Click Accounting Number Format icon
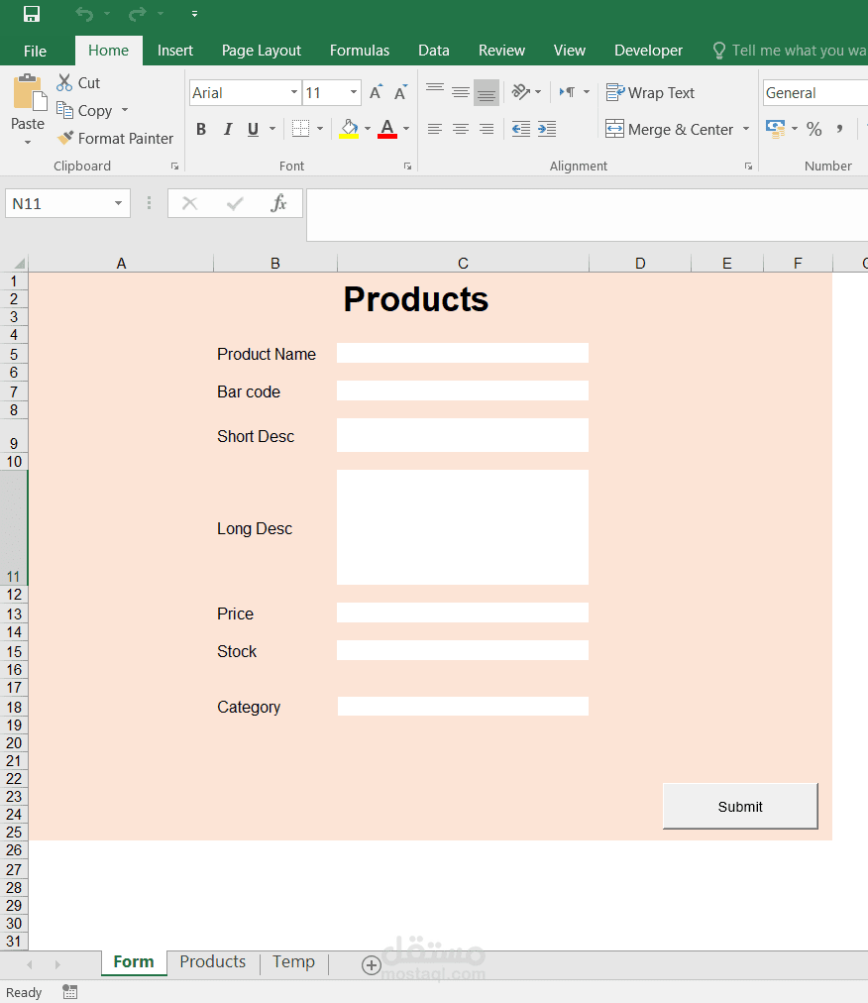 pos(775,129)
